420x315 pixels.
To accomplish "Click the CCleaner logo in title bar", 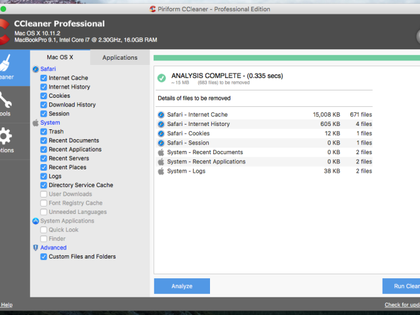I will point(152,9).
